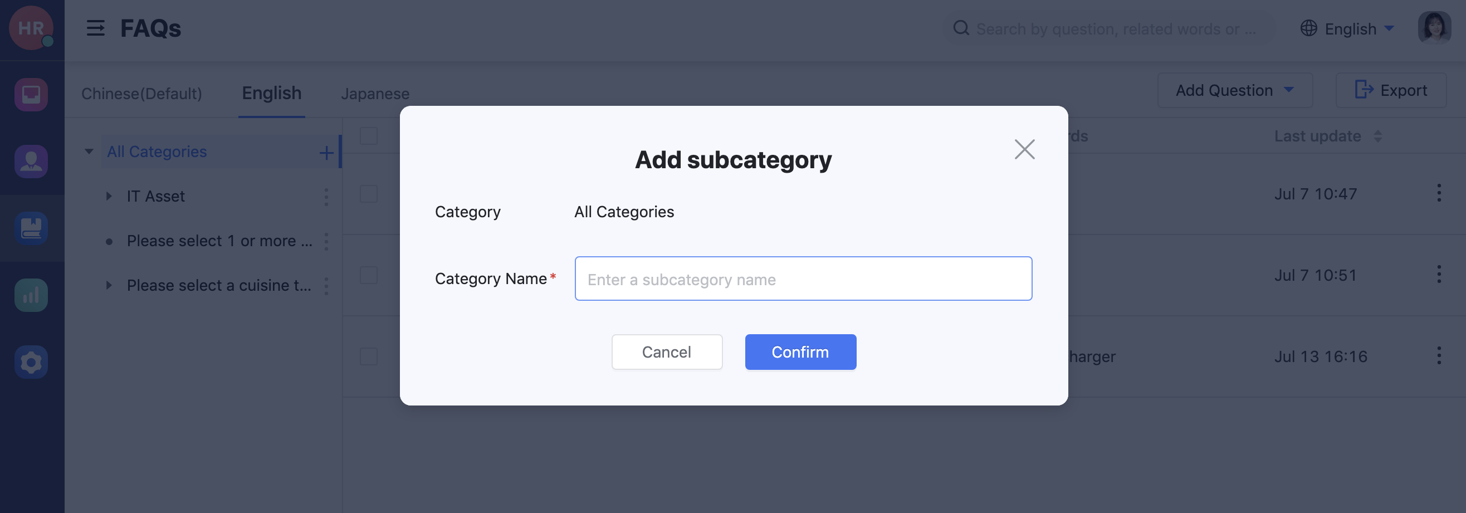This screenshot has height=513, width=1466.
Task: Focus the Category Name input field
Action: [x=803, y=279]
